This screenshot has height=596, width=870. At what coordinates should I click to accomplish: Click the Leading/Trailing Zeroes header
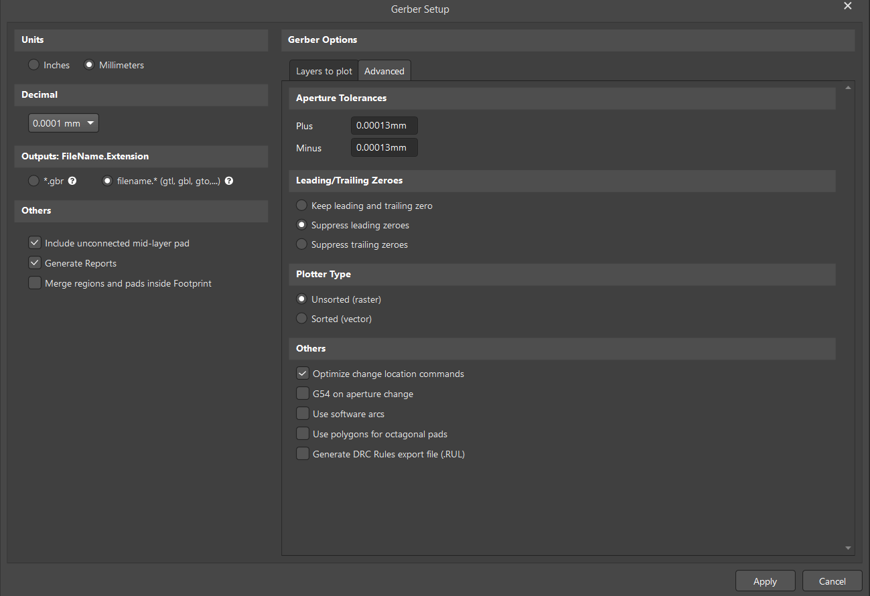tap(563, 181)
